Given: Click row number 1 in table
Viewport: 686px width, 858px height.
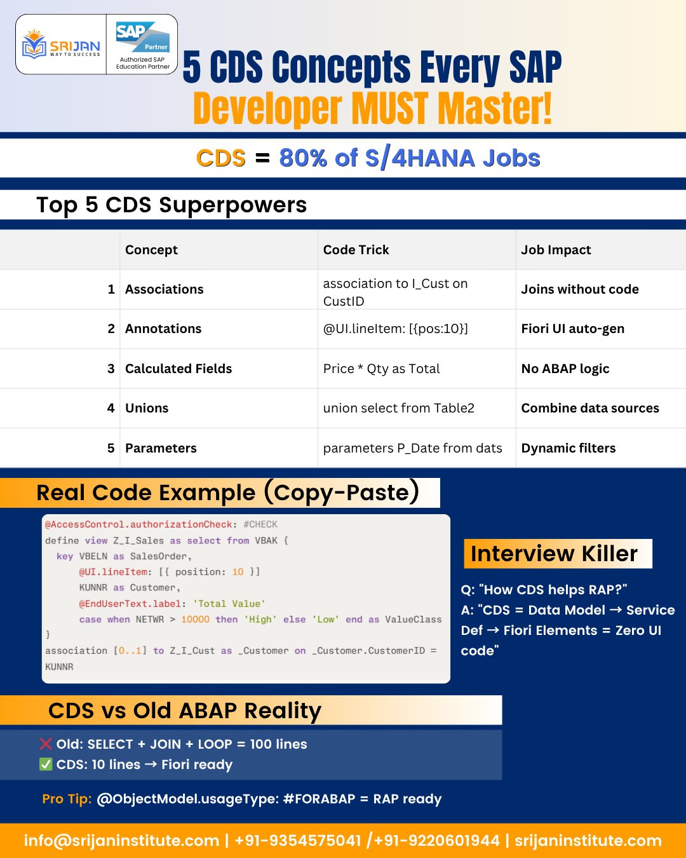Looking at the screenshot, I should (x=111, y=289).
